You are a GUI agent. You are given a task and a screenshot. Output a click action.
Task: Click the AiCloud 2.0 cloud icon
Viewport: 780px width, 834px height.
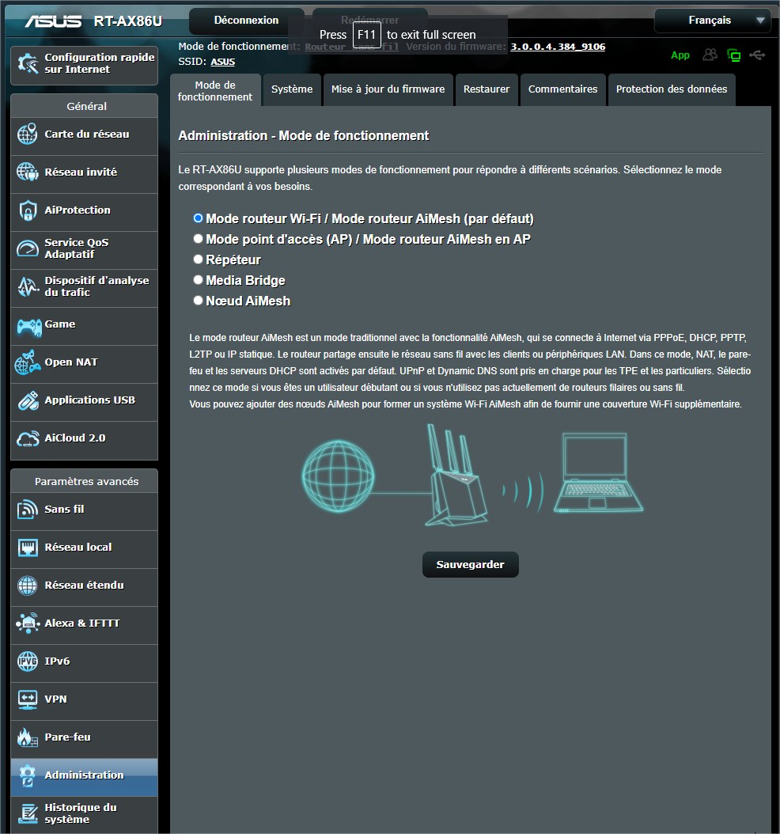28,438
